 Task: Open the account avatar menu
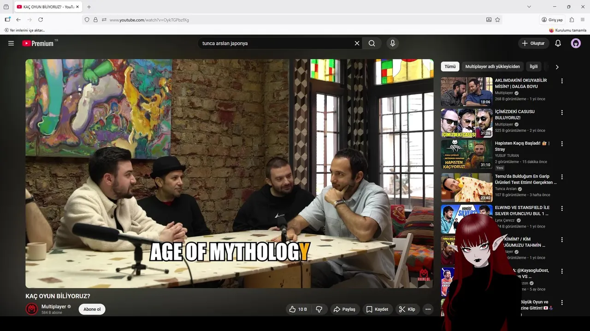(x=576, y=43)
